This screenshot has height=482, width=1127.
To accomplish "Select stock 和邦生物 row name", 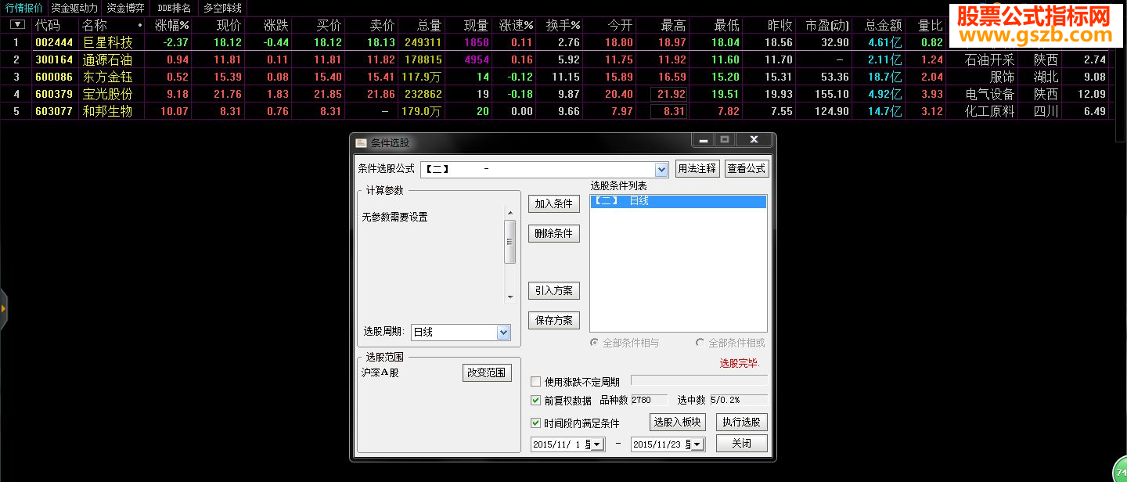I will point(107,111).
